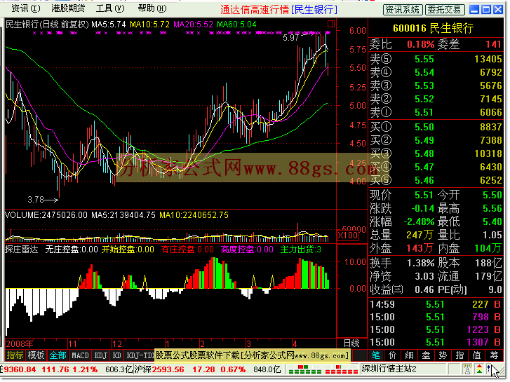This screenshot has width=510, height=382.
Task: Select the 全部 indicator tab
Action: tap(58, 355)
